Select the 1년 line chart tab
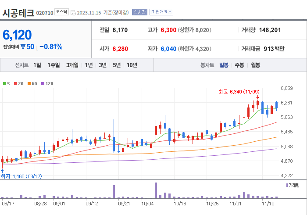The width and height of the screenshot is (307, 215). point(89,65)
